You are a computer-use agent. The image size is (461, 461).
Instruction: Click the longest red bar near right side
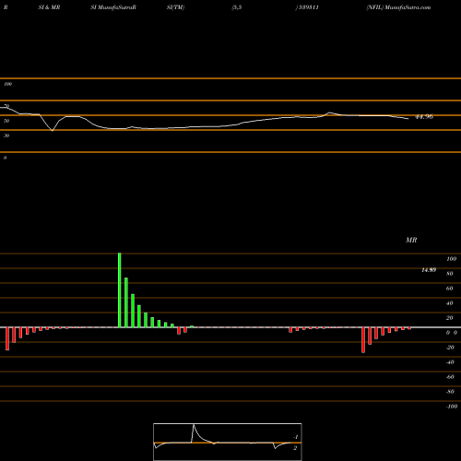tap(363, 340)
